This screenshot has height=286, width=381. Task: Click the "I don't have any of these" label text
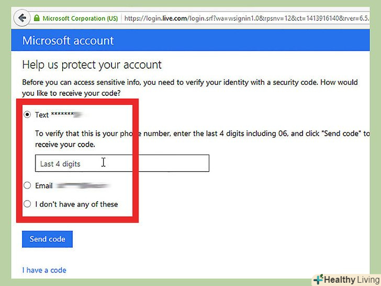coord(76,204)
